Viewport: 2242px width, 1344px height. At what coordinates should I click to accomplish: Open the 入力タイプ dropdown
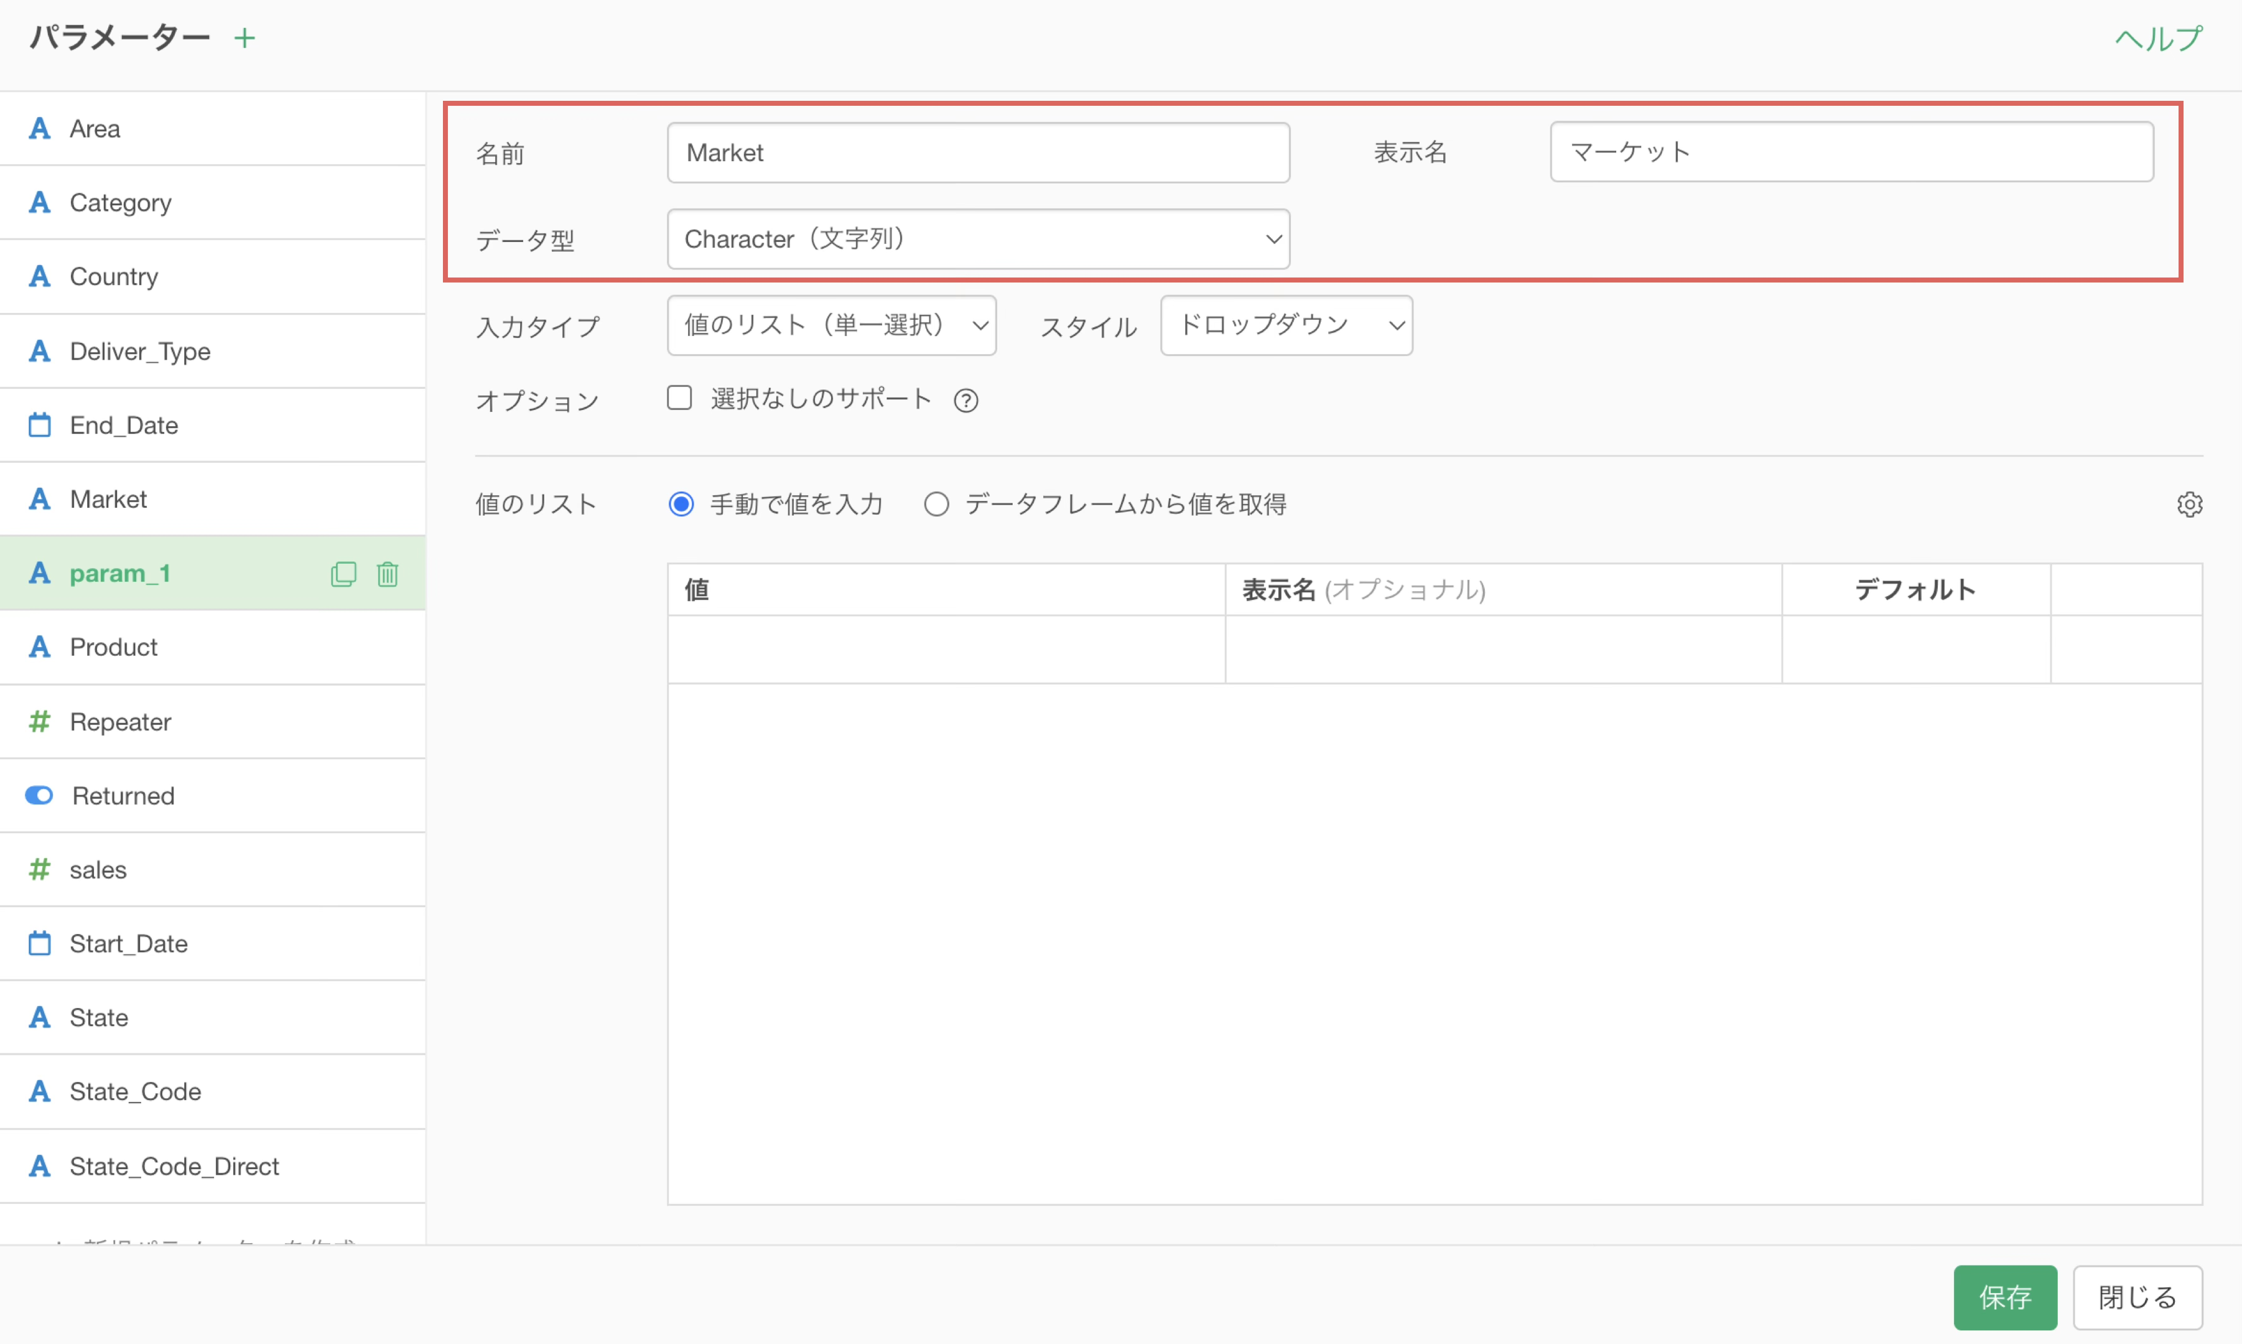831,325
